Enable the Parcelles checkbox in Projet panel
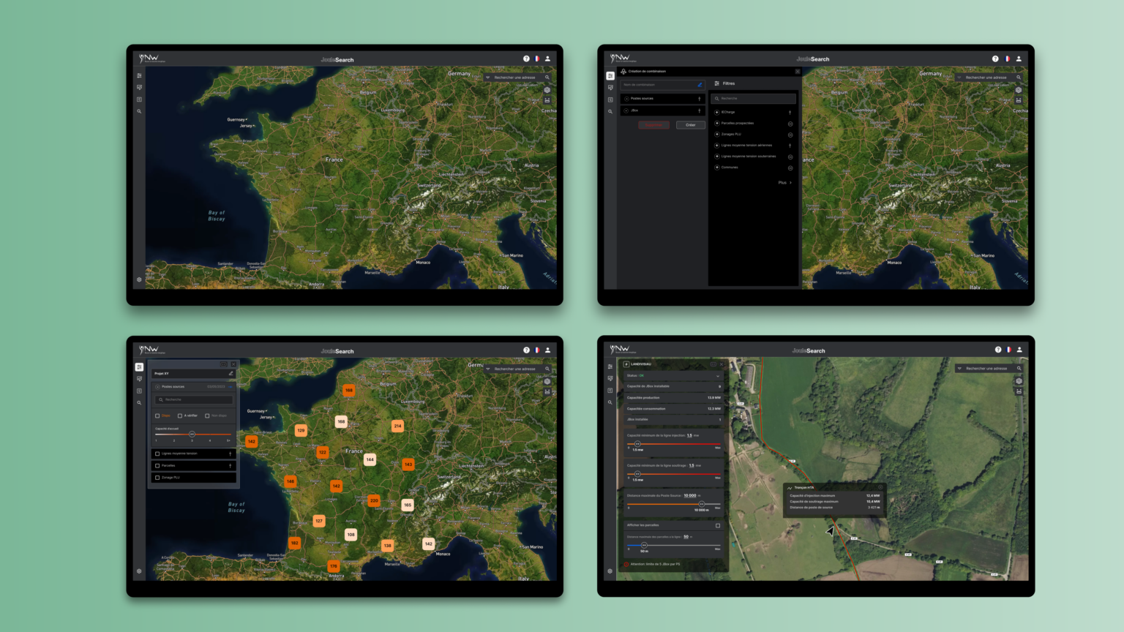Image resolution: width=1124 pixels, height=632 pixels. (x=157, y=465)
